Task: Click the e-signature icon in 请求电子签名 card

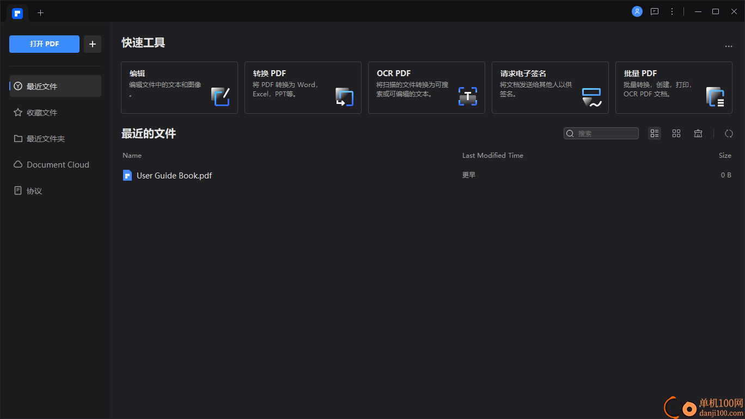Action: pos(591,97)
